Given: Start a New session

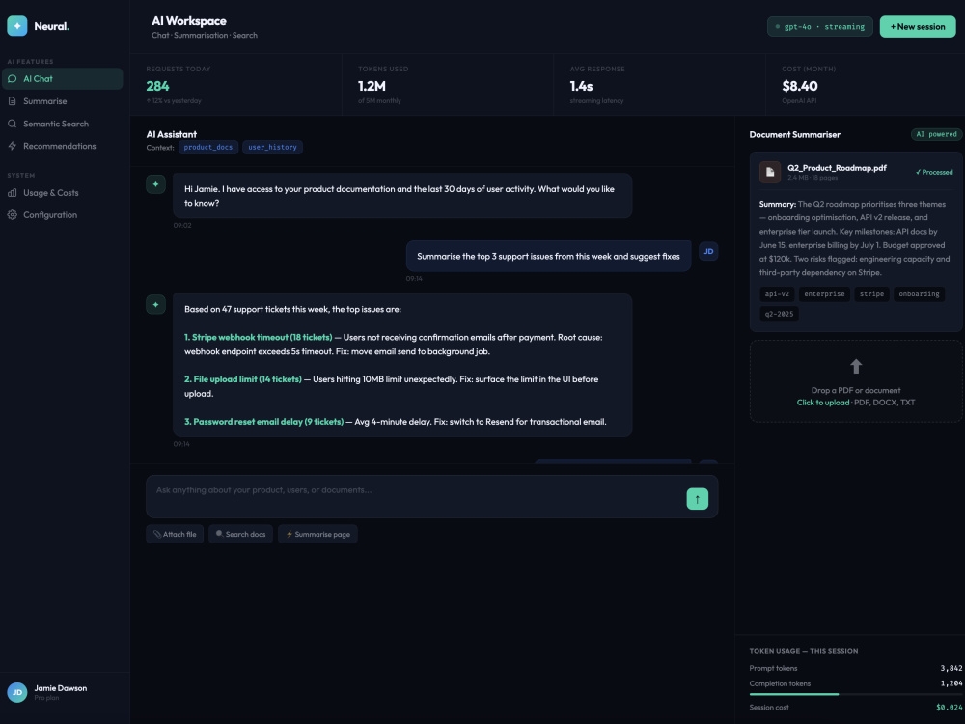Looking at the screenshot, I should pyautogui.click(x=917, y=26).
